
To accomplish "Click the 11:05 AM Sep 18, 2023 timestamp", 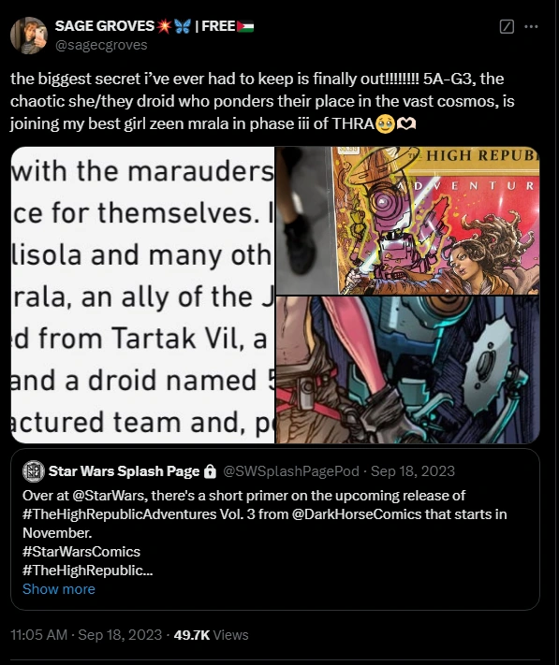I will pyautogui.click(x=86, y=635).
